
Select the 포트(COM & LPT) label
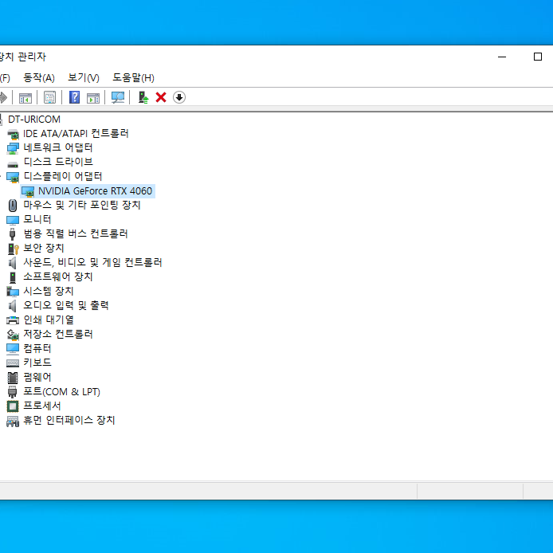click(61, 391)
